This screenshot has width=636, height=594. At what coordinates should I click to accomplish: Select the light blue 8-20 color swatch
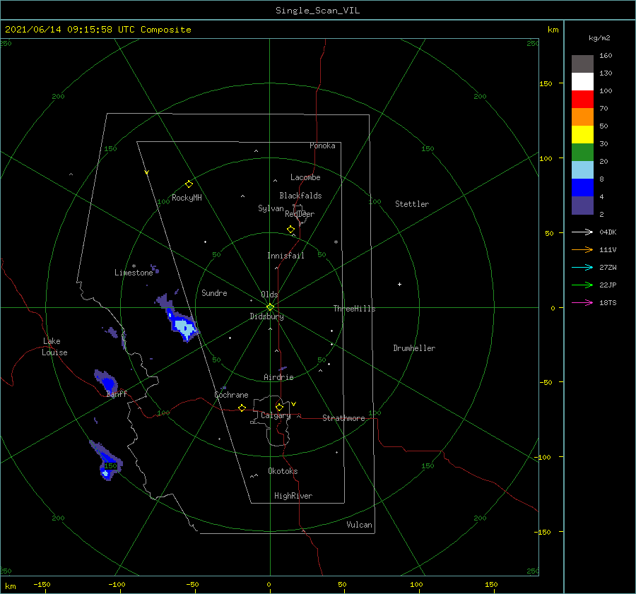582,170
